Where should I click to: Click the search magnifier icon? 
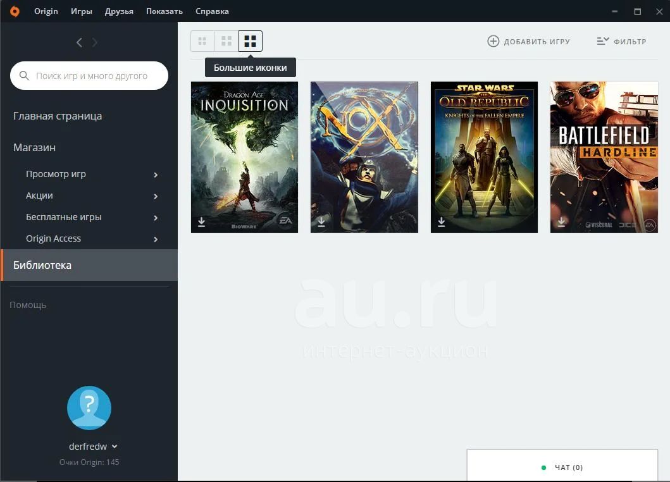tap(24, 76)
